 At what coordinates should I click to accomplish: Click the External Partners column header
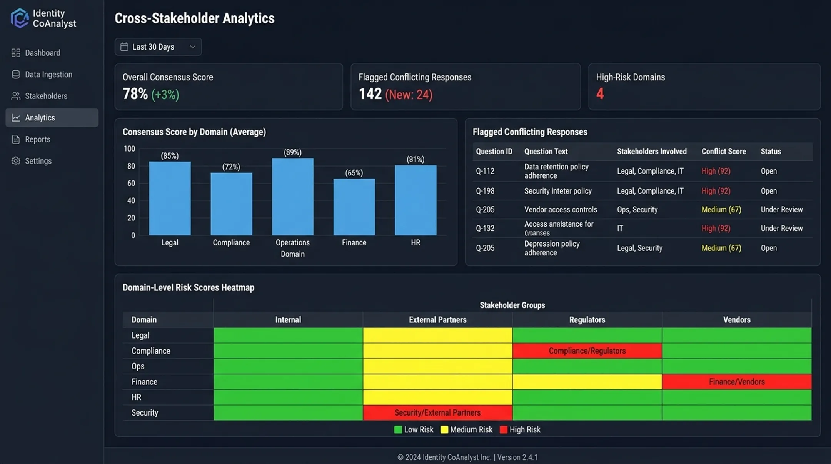coord(437,320)
